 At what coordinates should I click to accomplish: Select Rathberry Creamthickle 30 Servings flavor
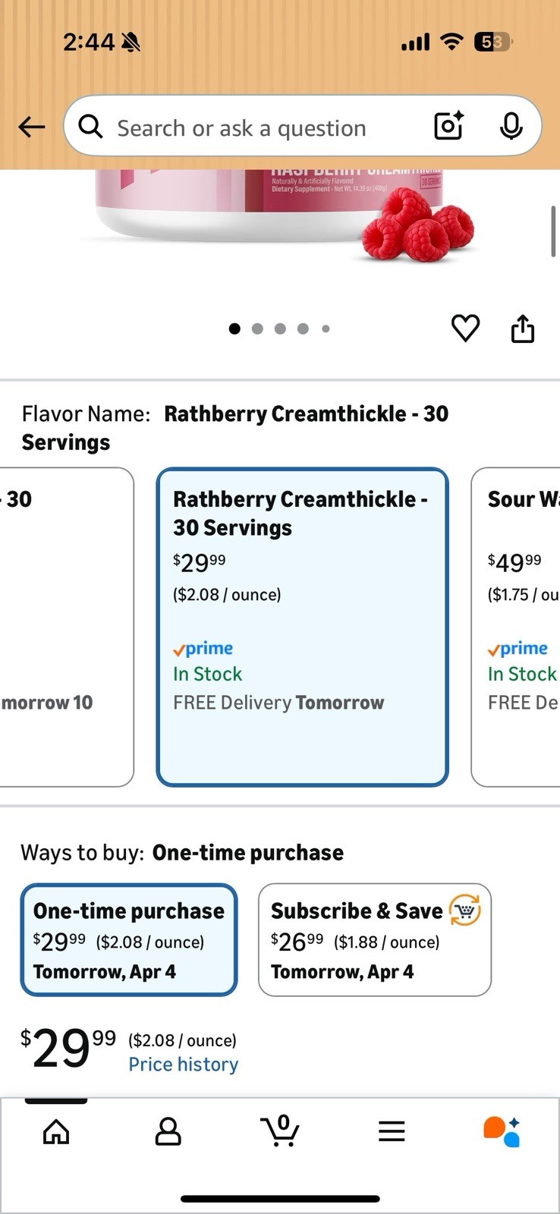click(302, 627)
